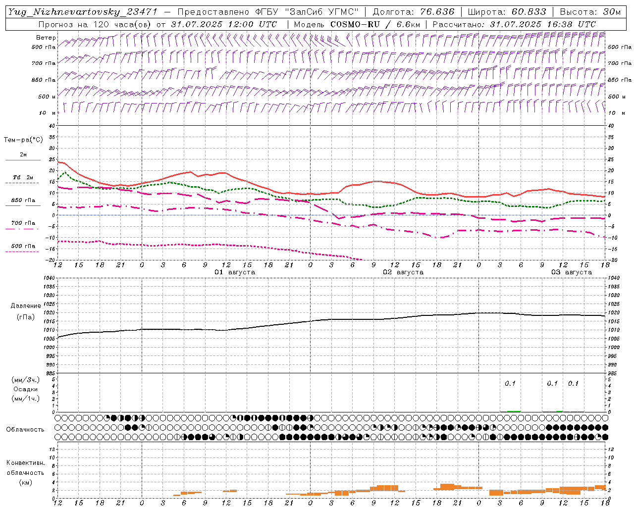Click the dotted pink legend line under 500 гПа

tap(23, 252)
